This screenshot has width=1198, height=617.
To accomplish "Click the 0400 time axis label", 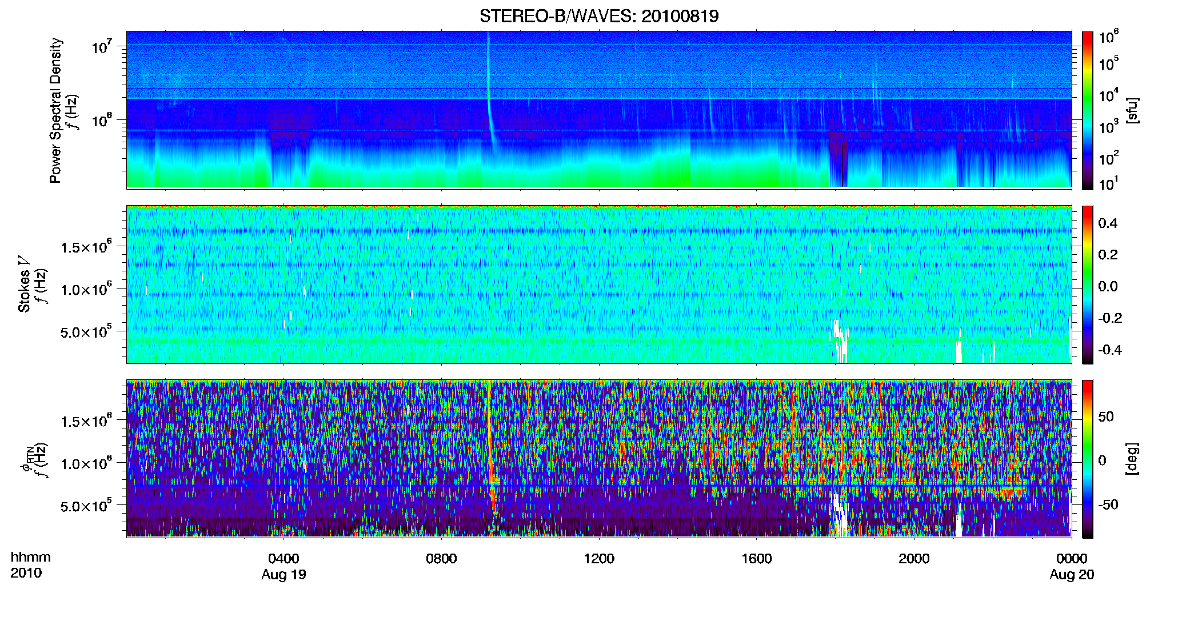I will pos(283,558).
